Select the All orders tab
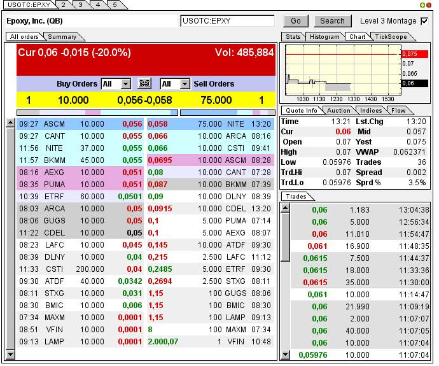 tap(24, 37)
